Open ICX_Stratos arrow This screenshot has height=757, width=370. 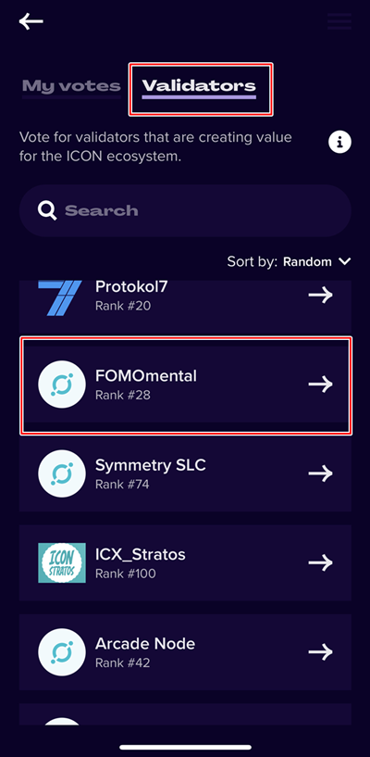tap(320, 562)
